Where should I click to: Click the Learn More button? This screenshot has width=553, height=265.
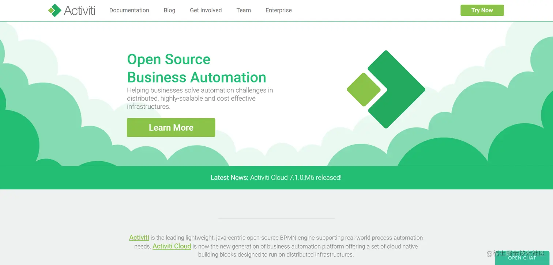pyautogui.click(x=171, y=127)
